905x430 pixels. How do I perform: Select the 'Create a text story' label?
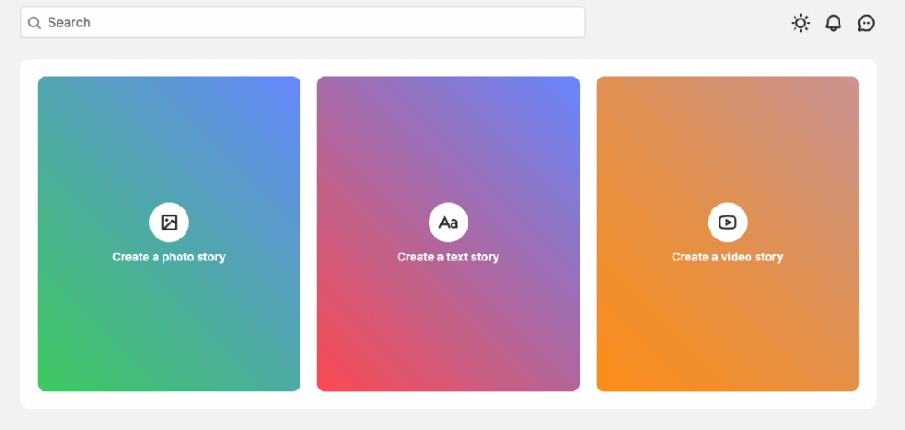448,257
